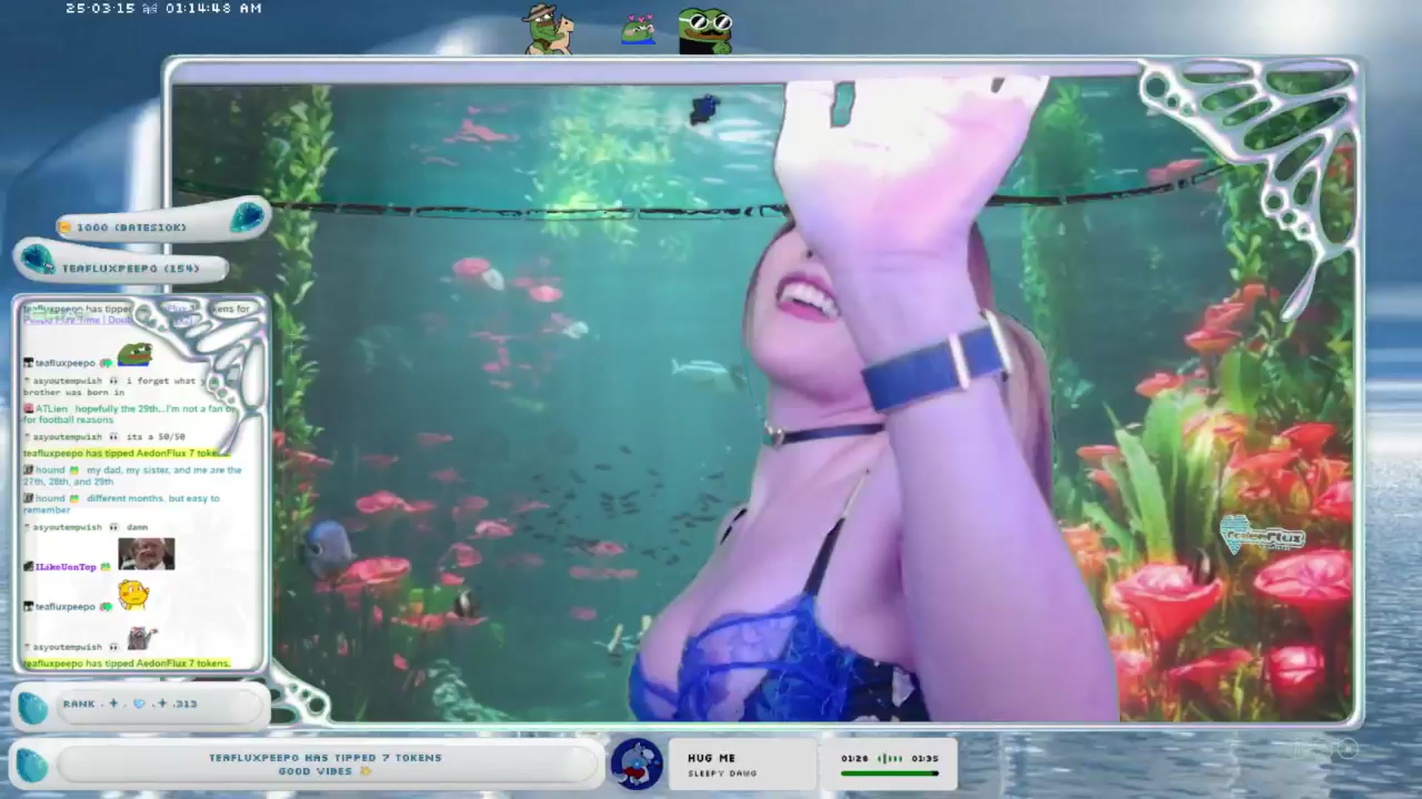This screenshot has height=799, width=1422.
Task: Click the gem icon on the tip alert bar
Action: (x=32, y=766)
